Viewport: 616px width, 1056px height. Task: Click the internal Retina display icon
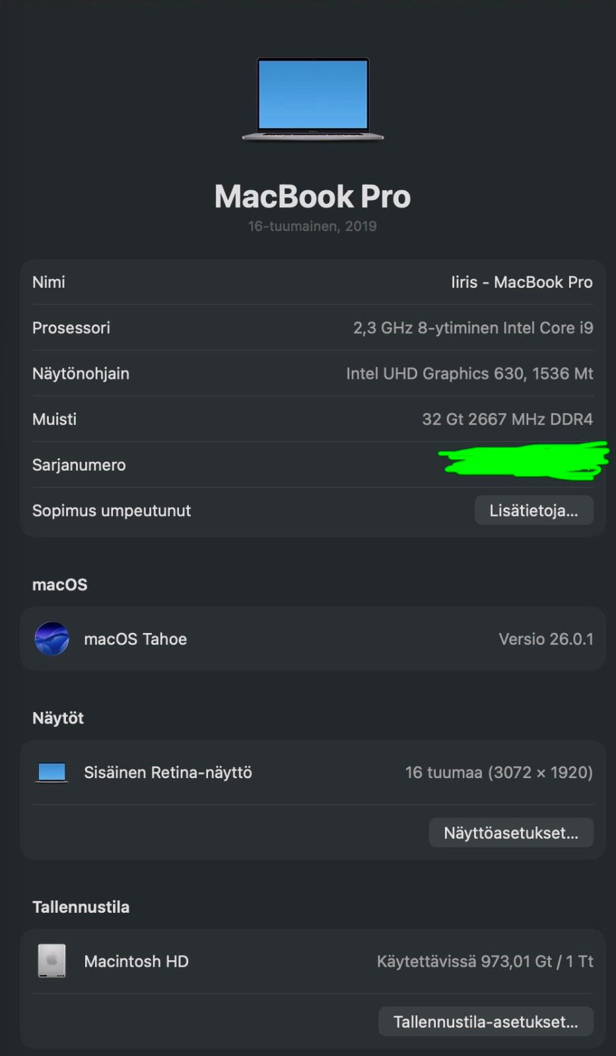point(51,772)
